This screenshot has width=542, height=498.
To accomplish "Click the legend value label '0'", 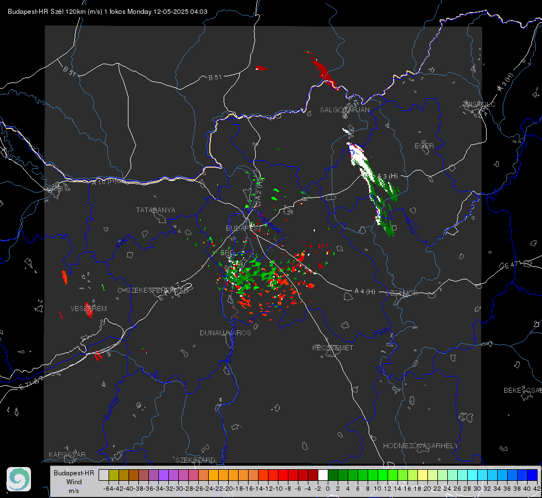I will click(x=328, y=489).
